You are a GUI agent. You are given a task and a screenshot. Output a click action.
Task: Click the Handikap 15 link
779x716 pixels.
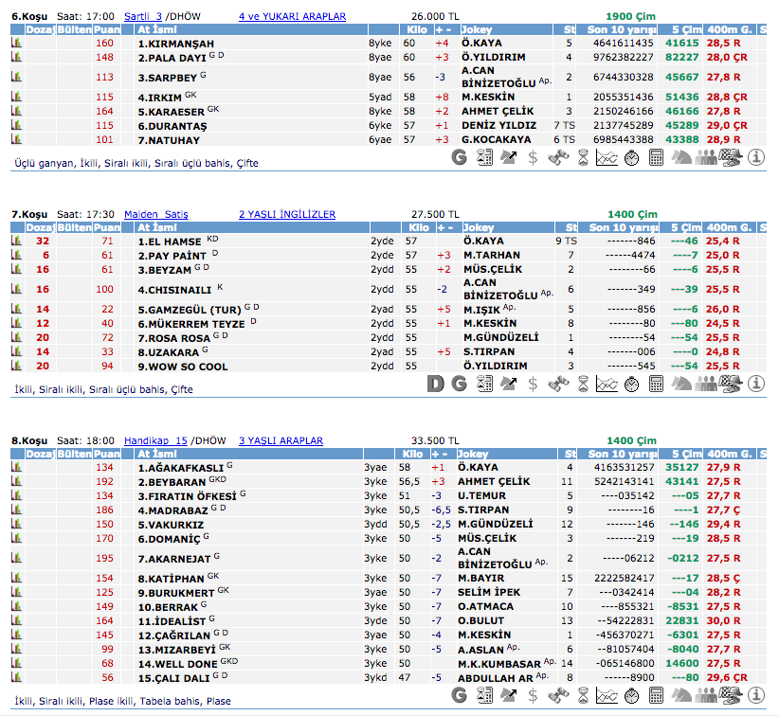[x=155, y=440]
